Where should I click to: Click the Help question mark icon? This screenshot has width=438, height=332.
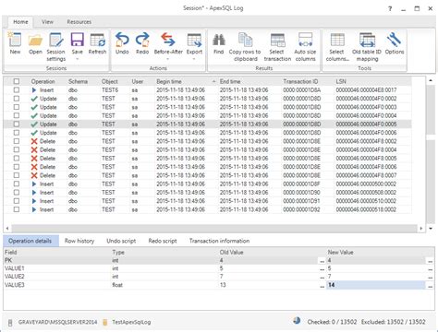pyautogui.click(x=390, y=8)
